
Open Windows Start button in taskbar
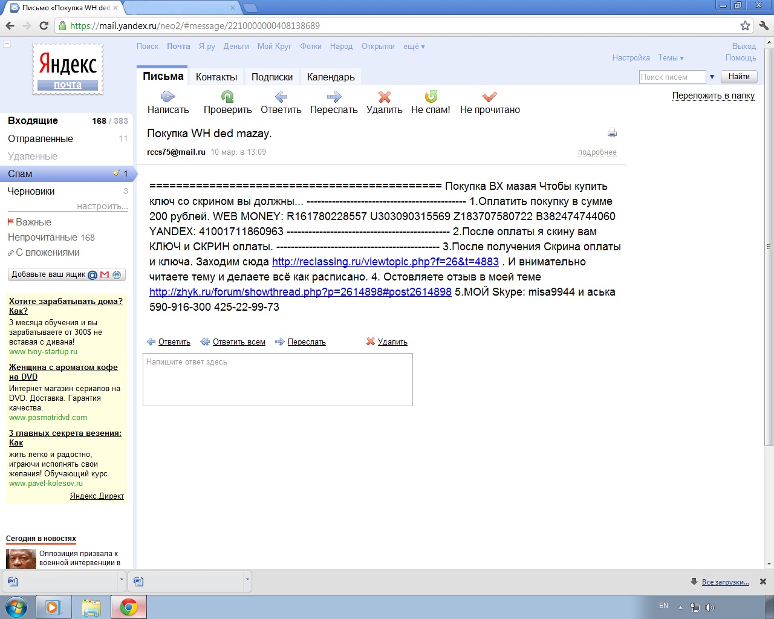16,607
